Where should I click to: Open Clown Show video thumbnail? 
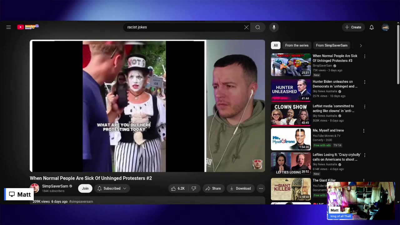291,115
